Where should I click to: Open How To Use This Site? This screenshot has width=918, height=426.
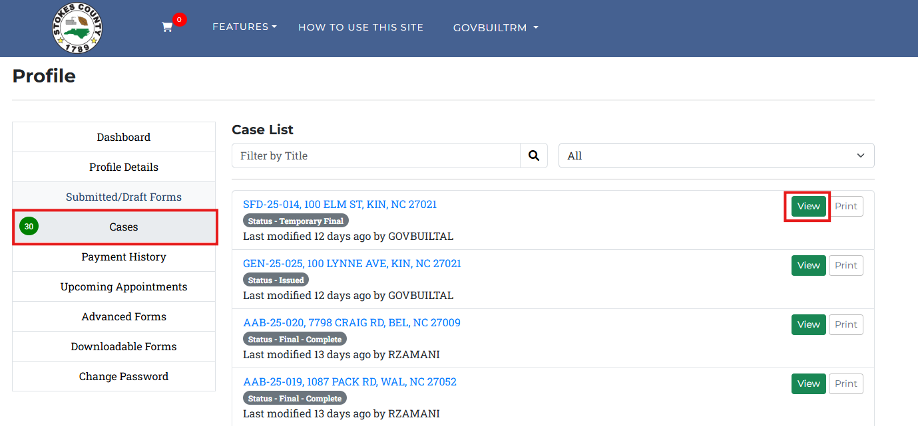(x=361, y=27)
